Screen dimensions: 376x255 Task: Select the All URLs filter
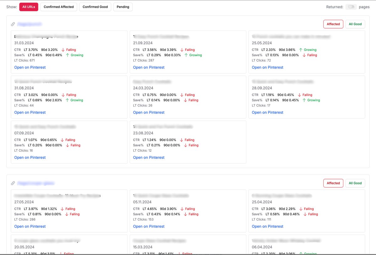pyautogui.click(x=29, y=7)
